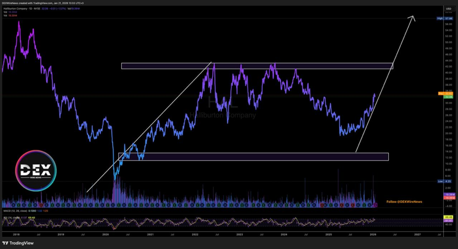This screenshot has width=458, height=249.
Task: Click the 2025 label on the time axis
Action: pos(329,235)
